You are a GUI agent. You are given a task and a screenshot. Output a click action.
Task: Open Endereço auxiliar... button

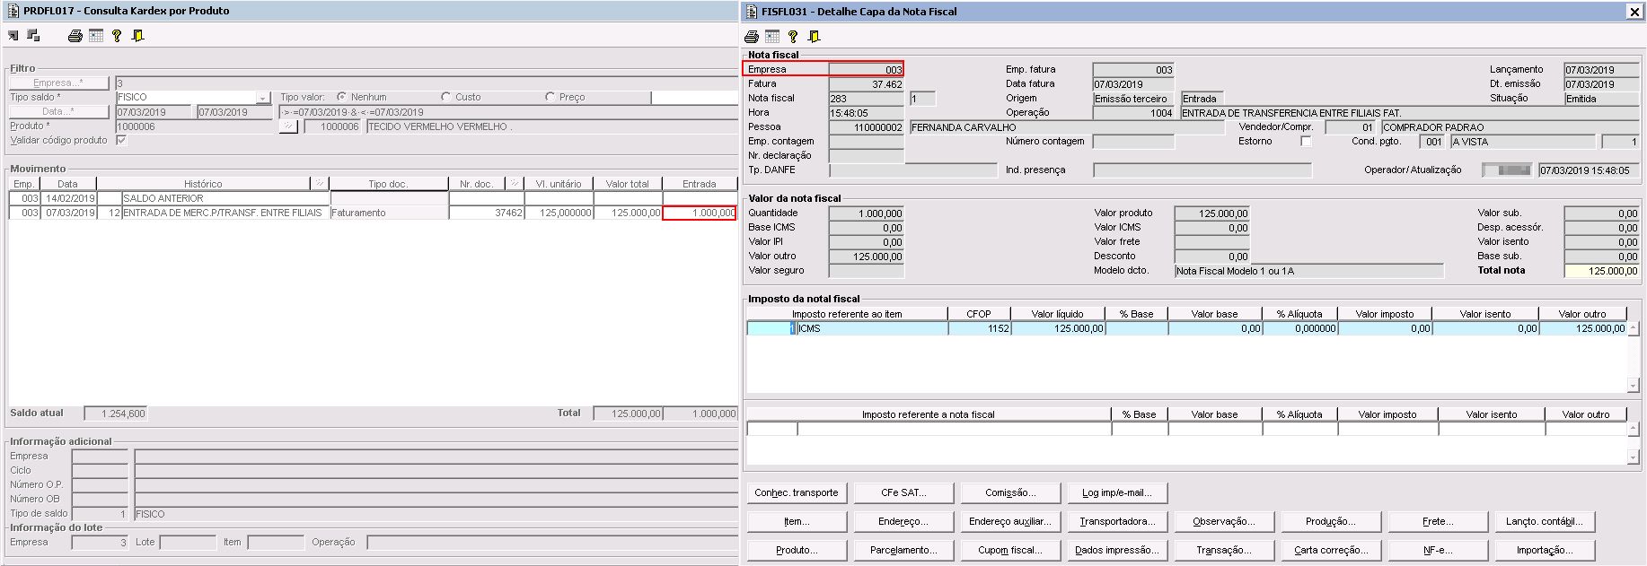point(1010,521)
